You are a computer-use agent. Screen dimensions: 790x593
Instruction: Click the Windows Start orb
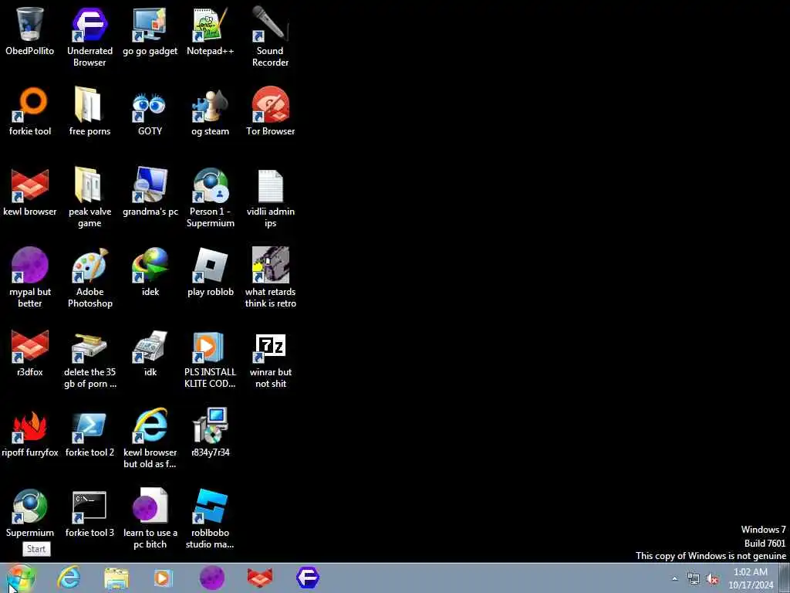(21, 578)
